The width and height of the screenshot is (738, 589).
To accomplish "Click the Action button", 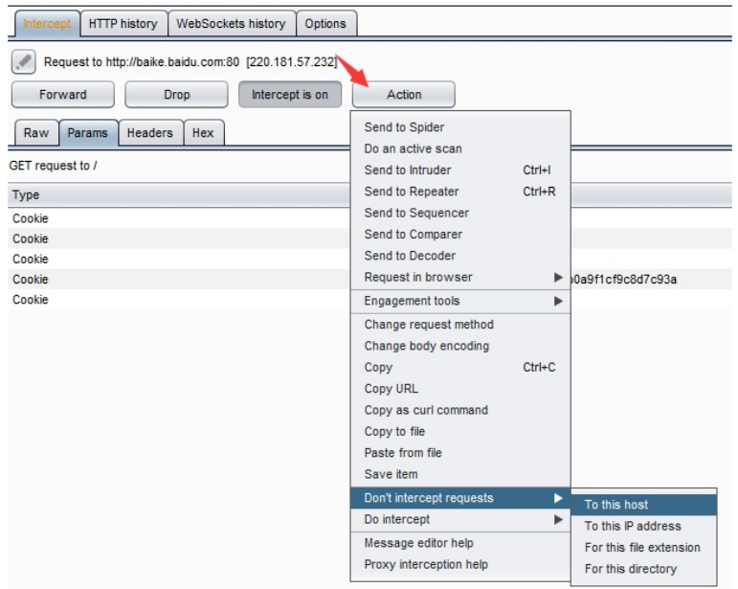I will 404,95.
